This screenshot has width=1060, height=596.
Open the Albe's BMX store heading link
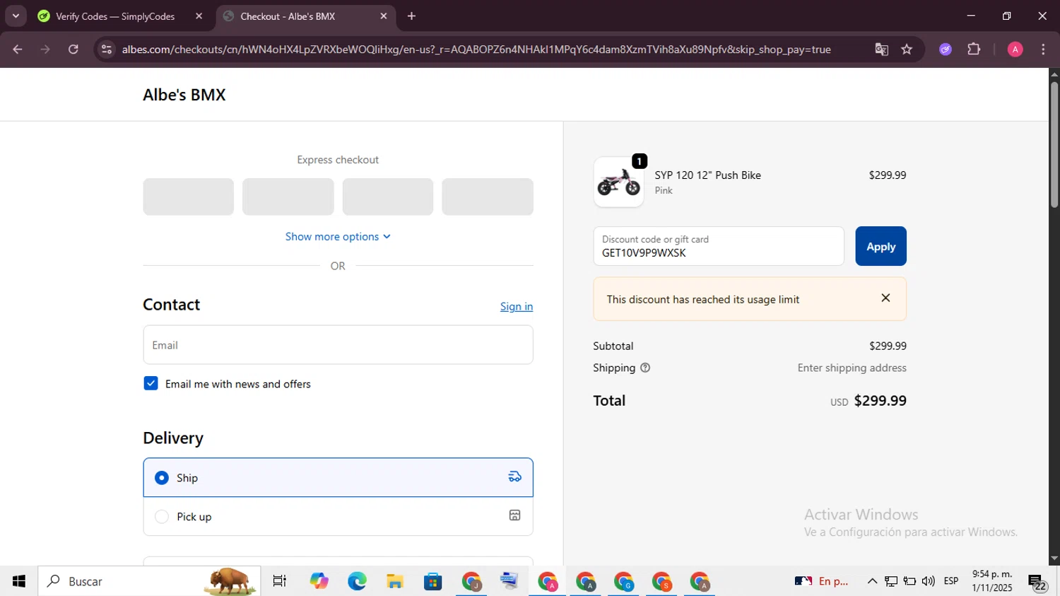pyautogui.click(x=184, y=95)
